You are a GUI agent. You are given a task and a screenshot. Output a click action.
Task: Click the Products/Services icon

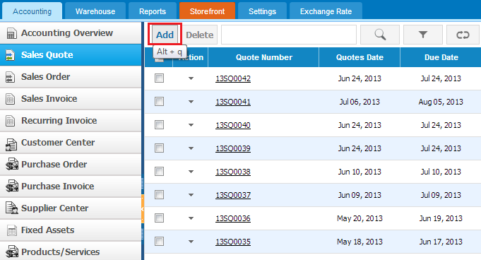coord(12,252)
